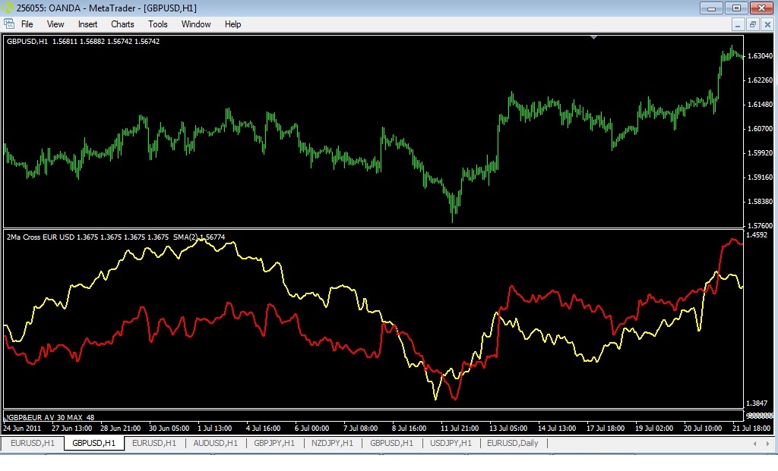Click the 1.4592 indicator scale maximum

coord(757,235)
